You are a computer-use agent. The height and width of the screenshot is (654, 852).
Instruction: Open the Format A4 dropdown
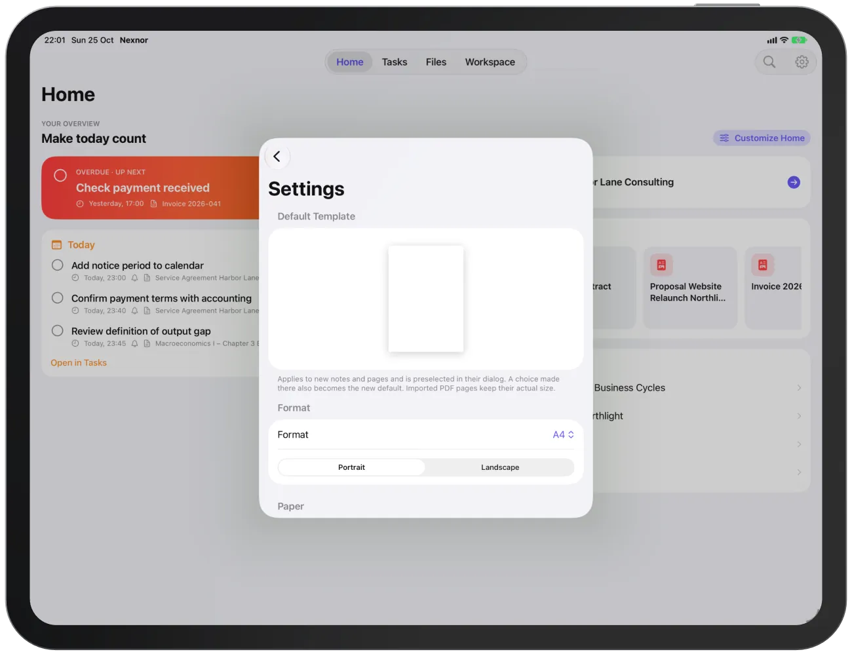tap(564, 434)
